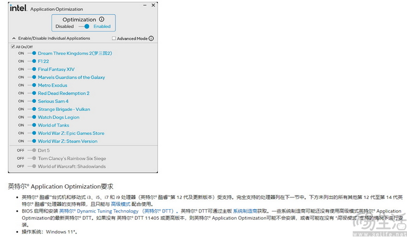Switch off Marvels Guardians of the Galaxy toggle
Viewport: 407px width, 237px height.
(32, 77)
